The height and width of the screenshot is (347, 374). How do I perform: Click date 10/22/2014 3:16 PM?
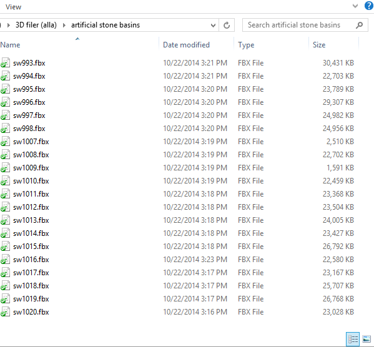click(x=195, y=312)
